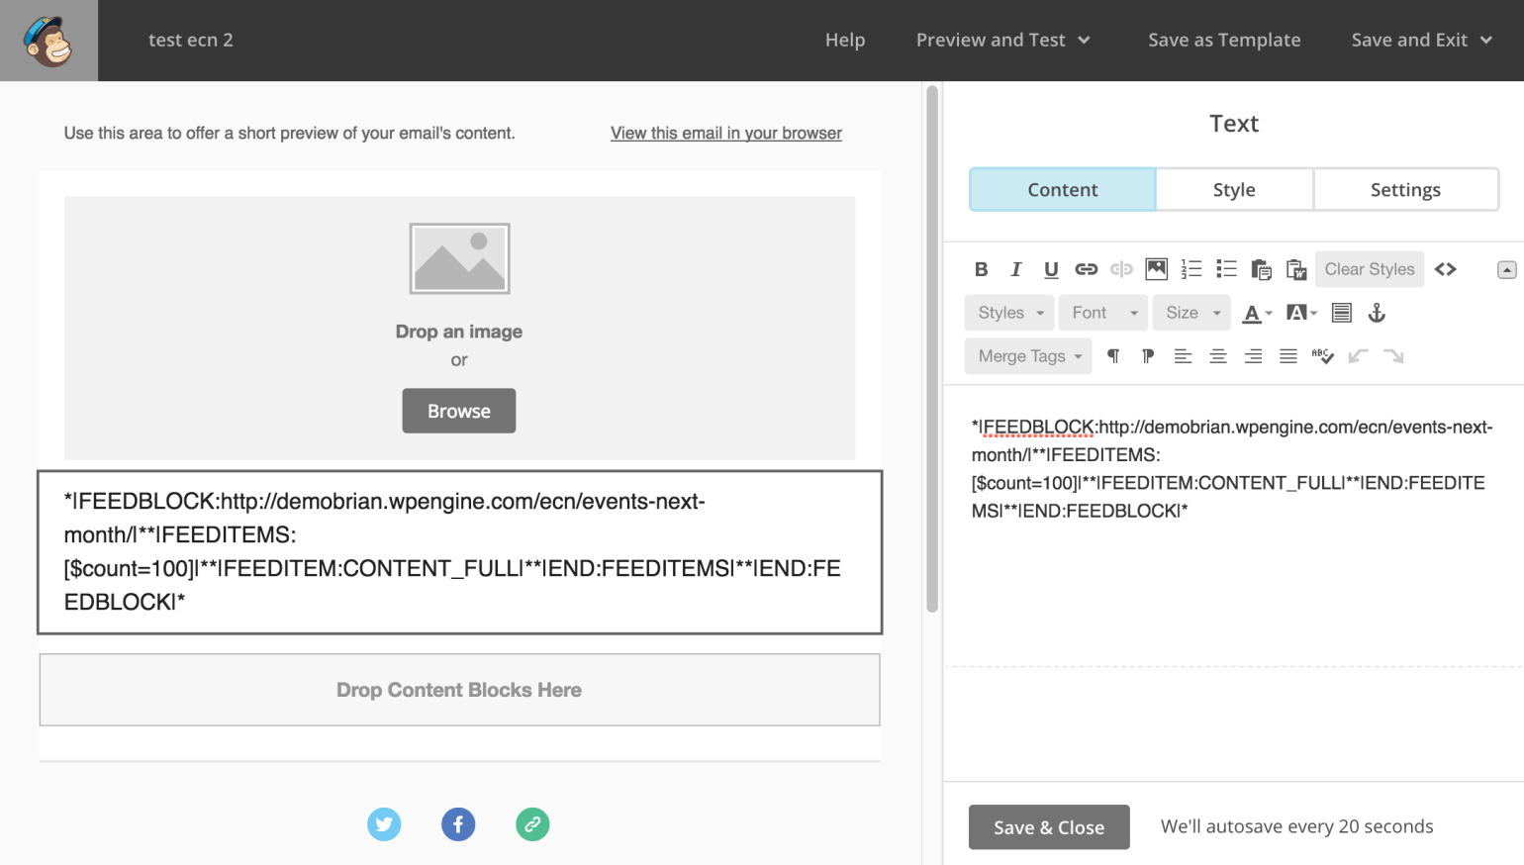
Task: Open the Help menu
Action: tap(845, 41)
